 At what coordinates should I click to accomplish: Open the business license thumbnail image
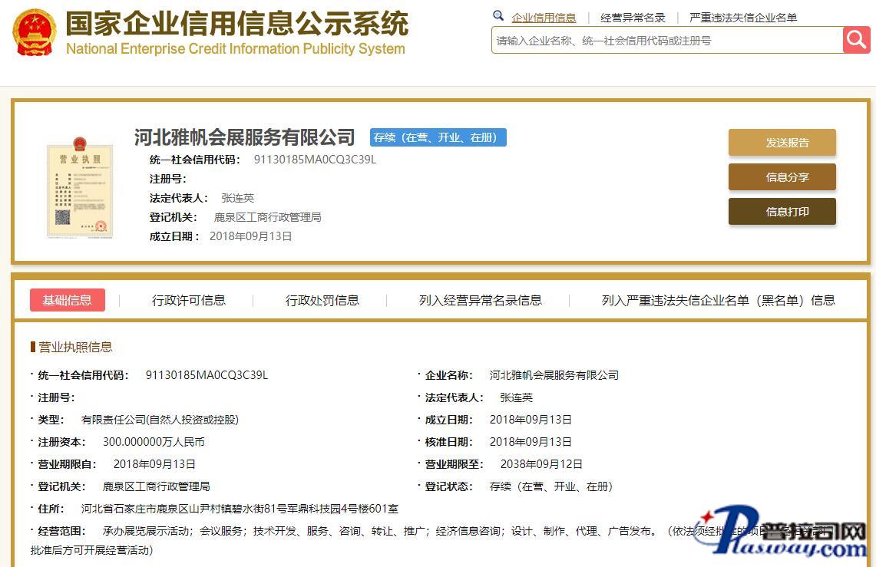pyautogui.click(x=80, y=187)
